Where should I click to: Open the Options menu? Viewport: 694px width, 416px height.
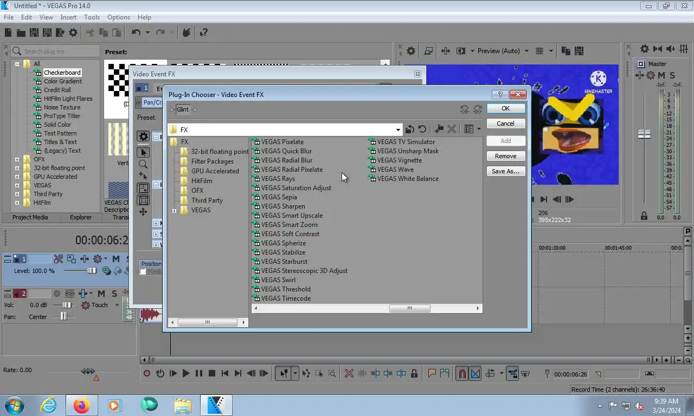point(119,17)
